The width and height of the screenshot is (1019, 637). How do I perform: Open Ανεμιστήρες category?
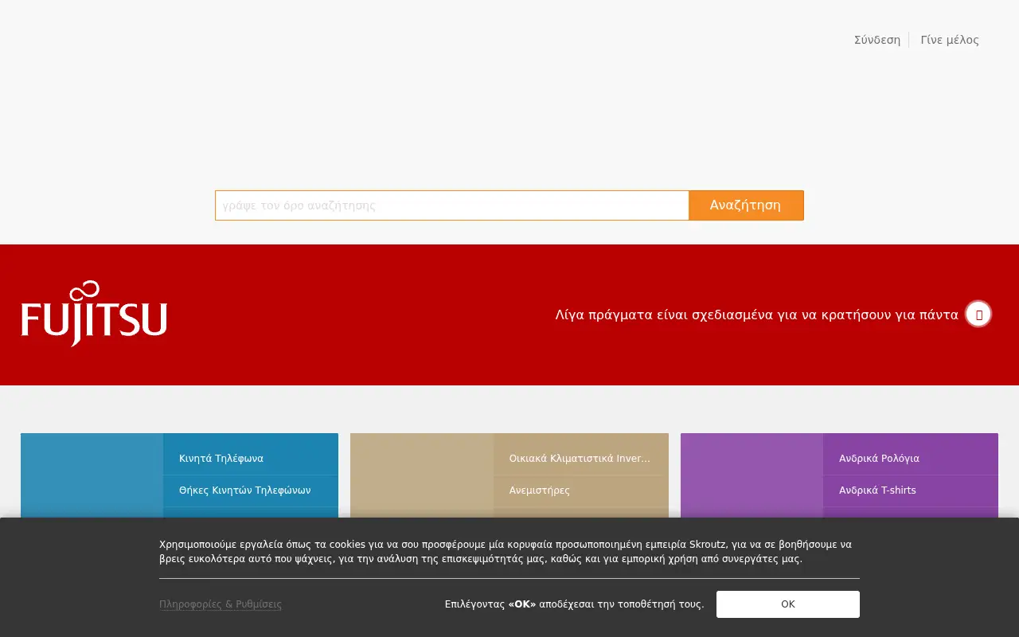point(540,490)
